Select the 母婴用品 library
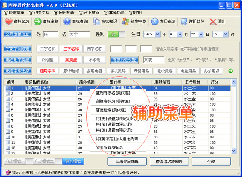This screenshot has height=177, width=242. (142, 71)
